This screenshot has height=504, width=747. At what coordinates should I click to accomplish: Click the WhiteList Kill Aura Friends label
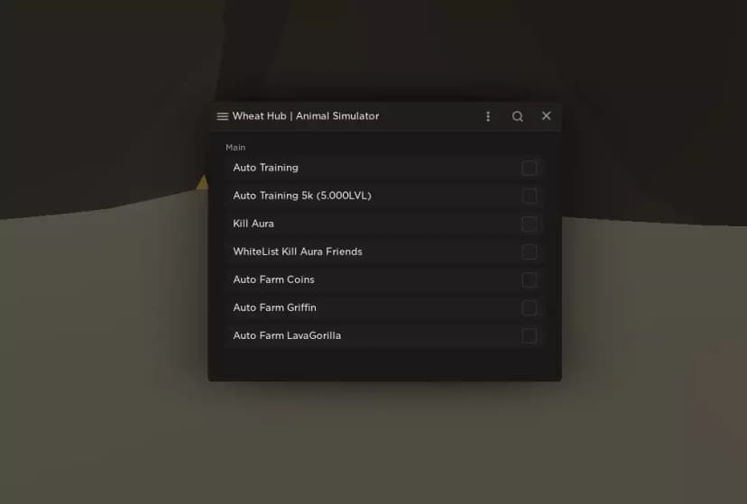point(298,252)
